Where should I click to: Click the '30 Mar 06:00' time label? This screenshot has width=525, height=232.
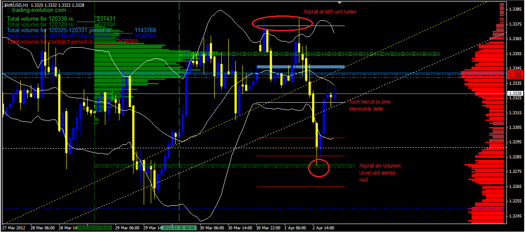pos(212,228)
